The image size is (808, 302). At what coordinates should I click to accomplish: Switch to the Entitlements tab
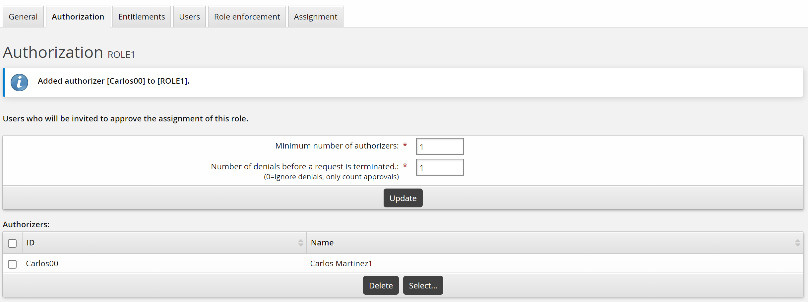coord(141,17)
